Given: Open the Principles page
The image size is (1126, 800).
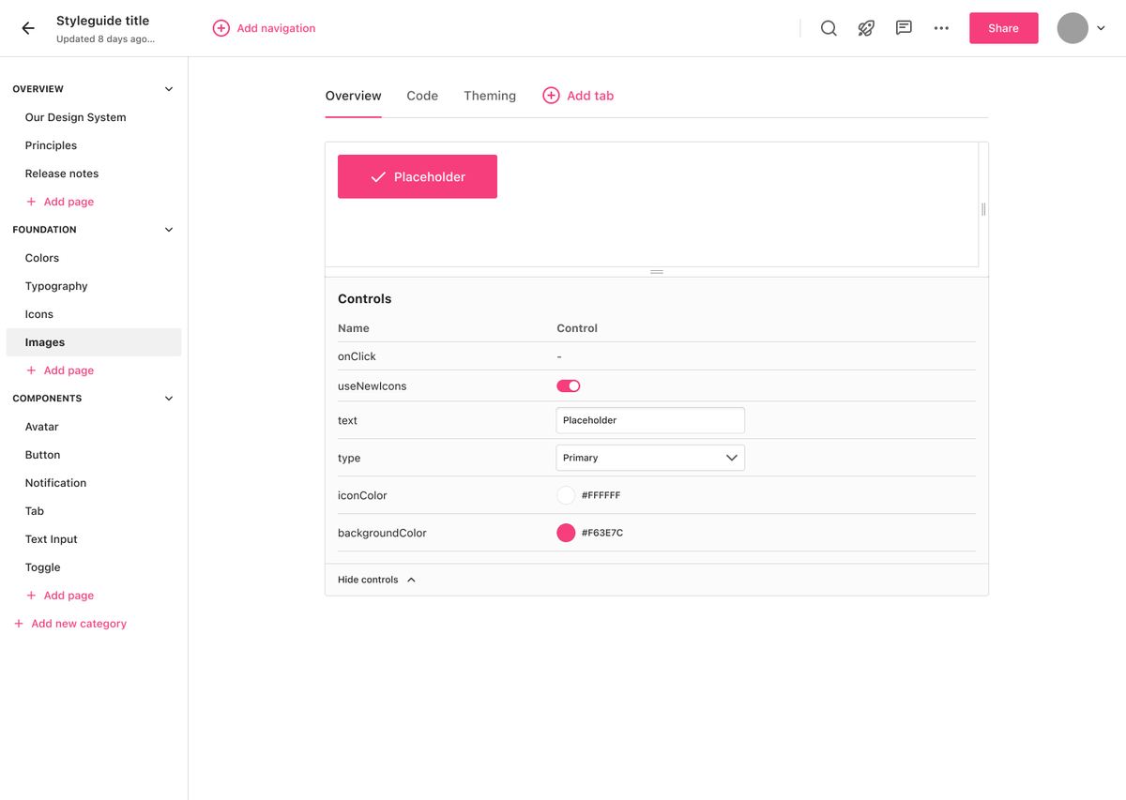Looking at the screenshot, I should 51,145.
